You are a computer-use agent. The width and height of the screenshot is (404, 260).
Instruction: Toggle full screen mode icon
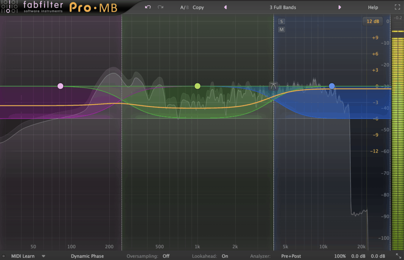[x=397, y=7]
